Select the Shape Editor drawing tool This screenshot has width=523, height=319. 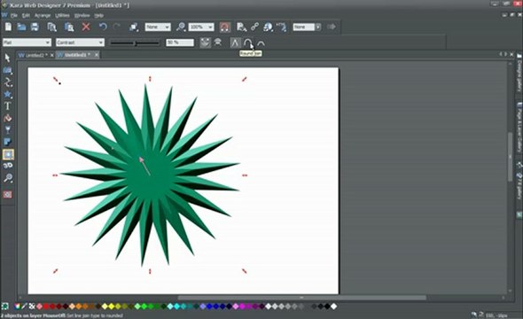click(x=7, y=82)
